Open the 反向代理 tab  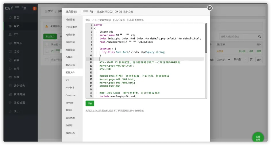pos(70,118)
